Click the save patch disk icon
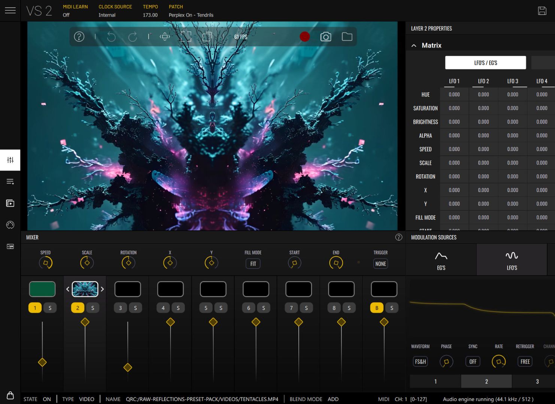The height and width of the screenshot is (404, 555). (542, 11)
